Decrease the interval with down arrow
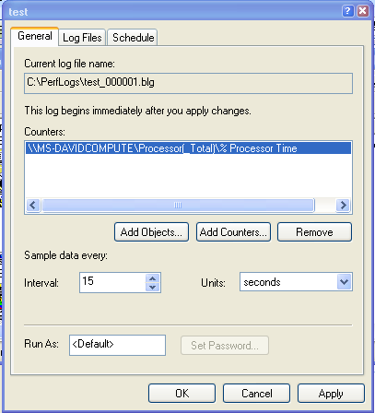The height and width of the screenshot is (413, 375). [x=153, y=287]
